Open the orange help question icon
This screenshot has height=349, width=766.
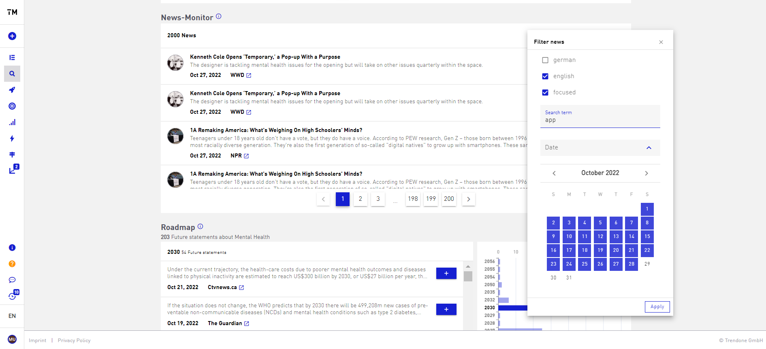[12, 264]
